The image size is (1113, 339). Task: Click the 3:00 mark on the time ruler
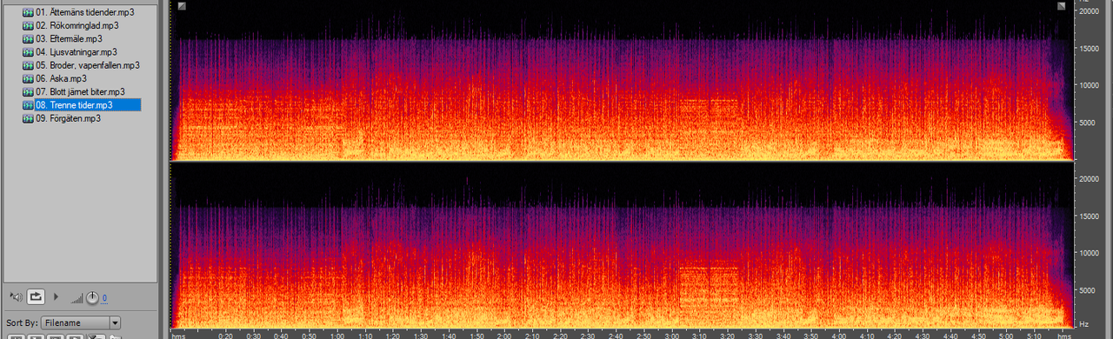click(x=671, y=335)
